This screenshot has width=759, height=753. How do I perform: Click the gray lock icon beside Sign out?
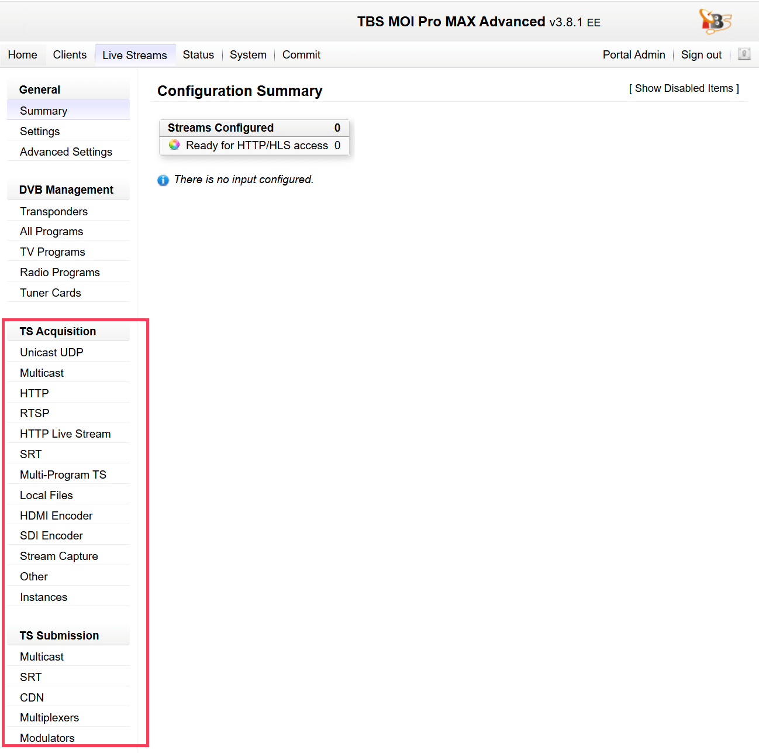click(x=744, y=54)
